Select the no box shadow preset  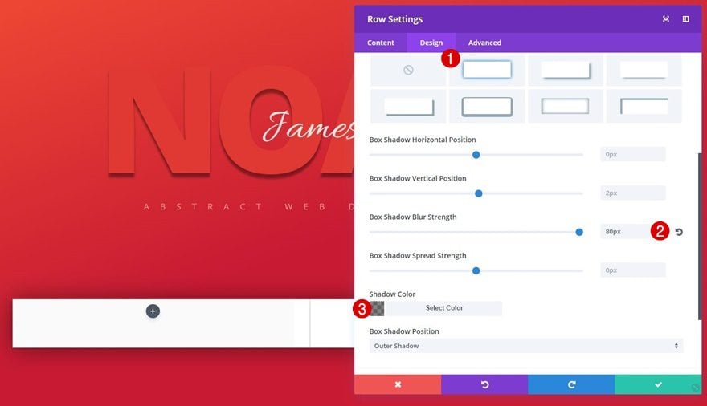click(x=408, y=71)
